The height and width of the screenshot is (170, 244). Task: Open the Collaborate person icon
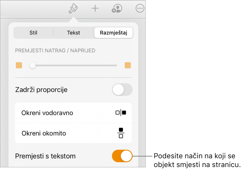coord(117,9)
